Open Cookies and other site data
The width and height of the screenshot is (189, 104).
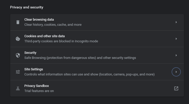pyautogui.click(x=44, y=36)
